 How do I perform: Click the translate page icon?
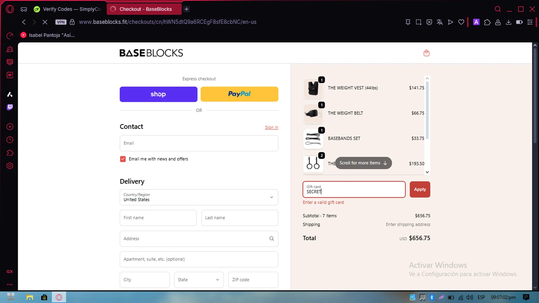(439, 22)
